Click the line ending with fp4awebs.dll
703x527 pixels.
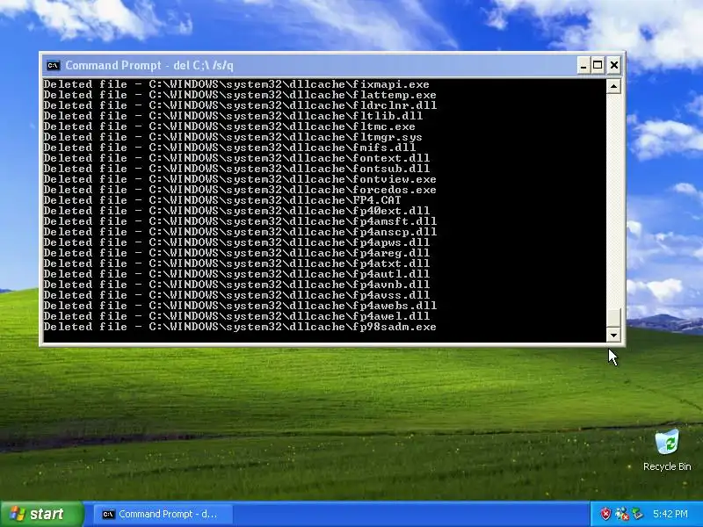(240, 306)
